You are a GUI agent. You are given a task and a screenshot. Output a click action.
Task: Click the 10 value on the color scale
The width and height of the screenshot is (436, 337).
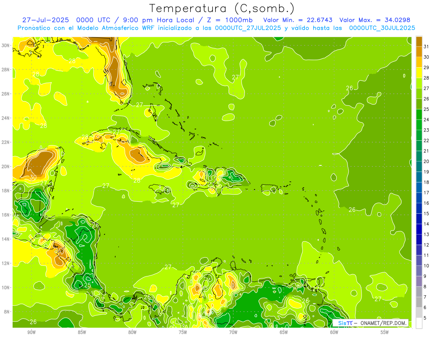click(426, 266)
